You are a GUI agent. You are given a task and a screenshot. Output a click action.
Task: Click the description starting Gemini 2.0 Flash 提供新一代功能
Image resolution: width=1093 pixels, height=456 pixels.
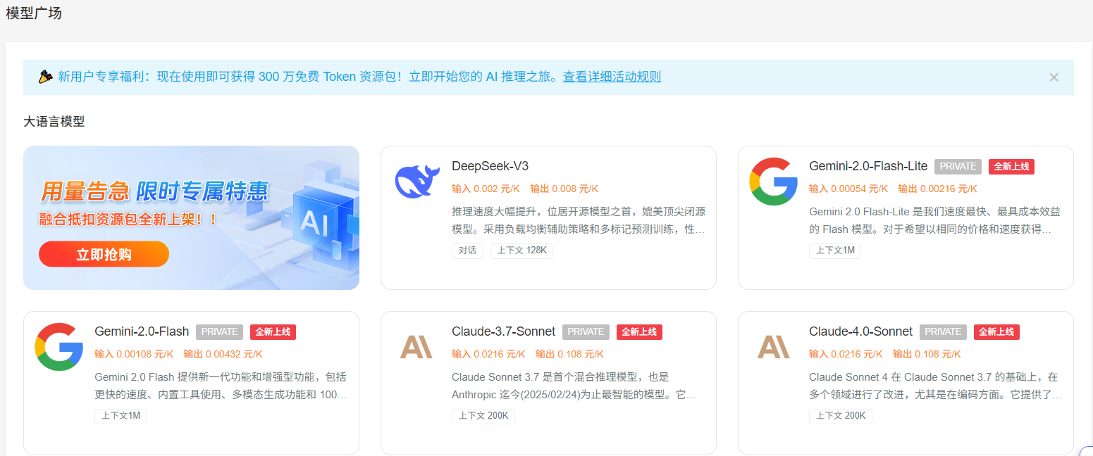tap(221, 386)
